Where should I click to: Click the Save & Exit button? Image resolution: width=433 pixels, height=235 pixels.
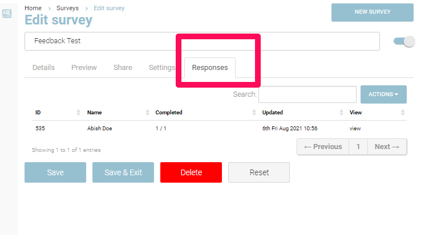123,172
